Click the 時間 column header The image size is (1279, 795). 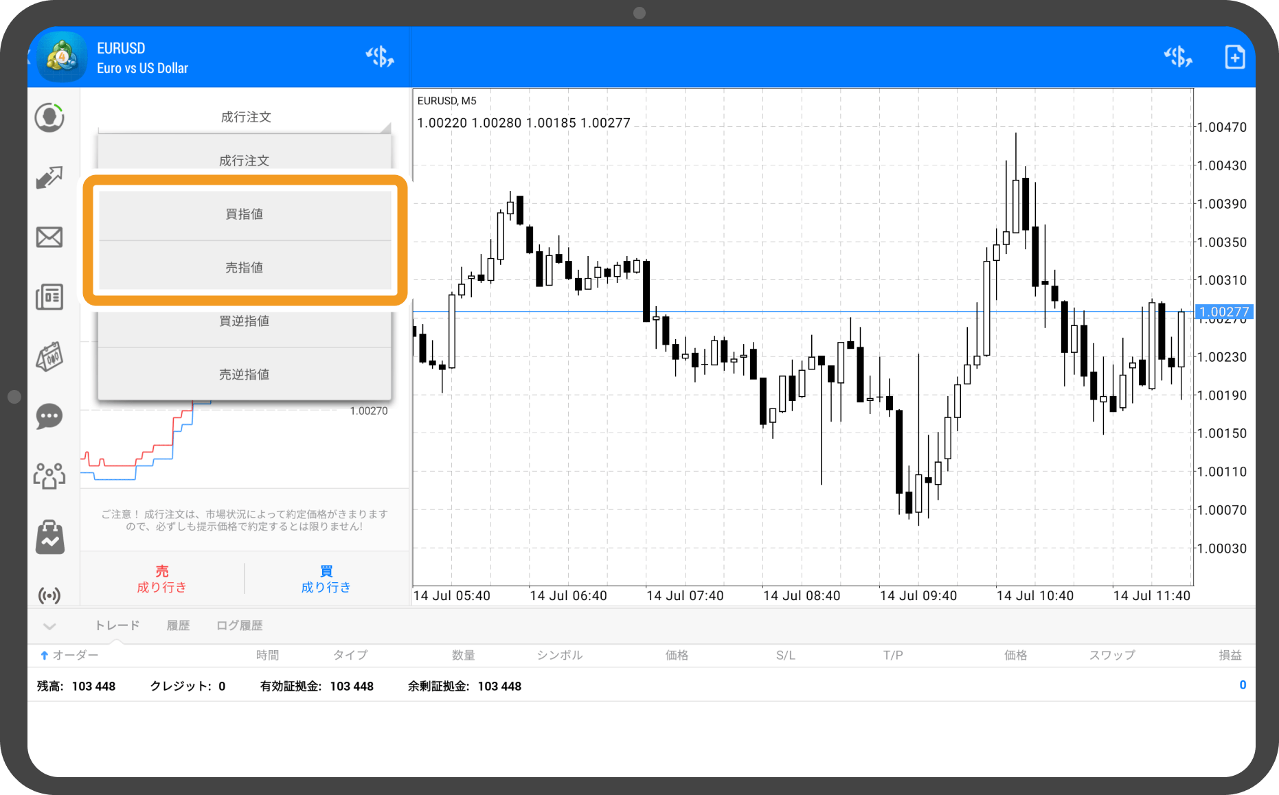[268, 656]
